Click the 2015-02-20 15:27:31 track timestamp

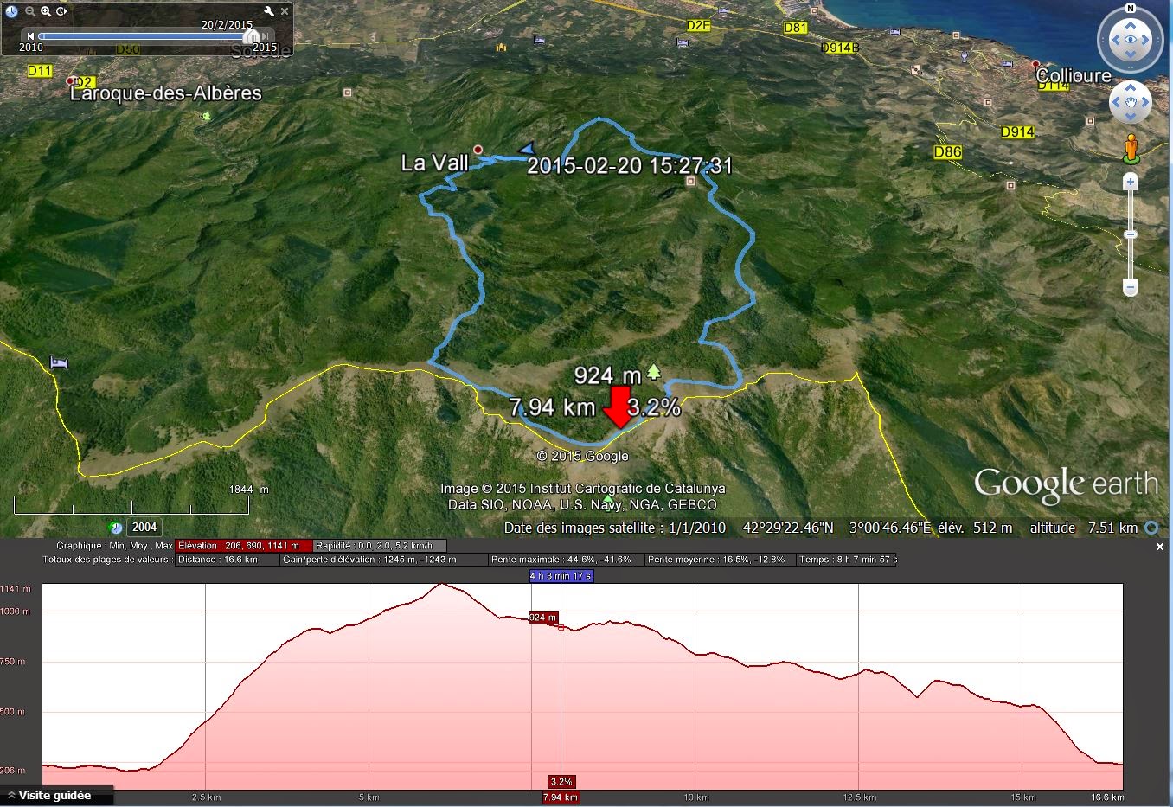[630, 165]
